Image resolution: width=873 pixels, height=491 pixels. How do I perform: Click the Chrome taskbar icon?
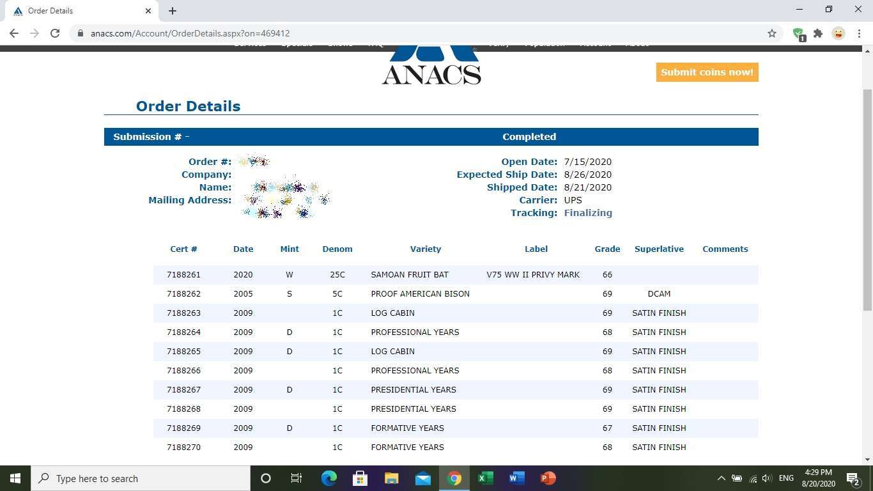click(x=454, y=478)
